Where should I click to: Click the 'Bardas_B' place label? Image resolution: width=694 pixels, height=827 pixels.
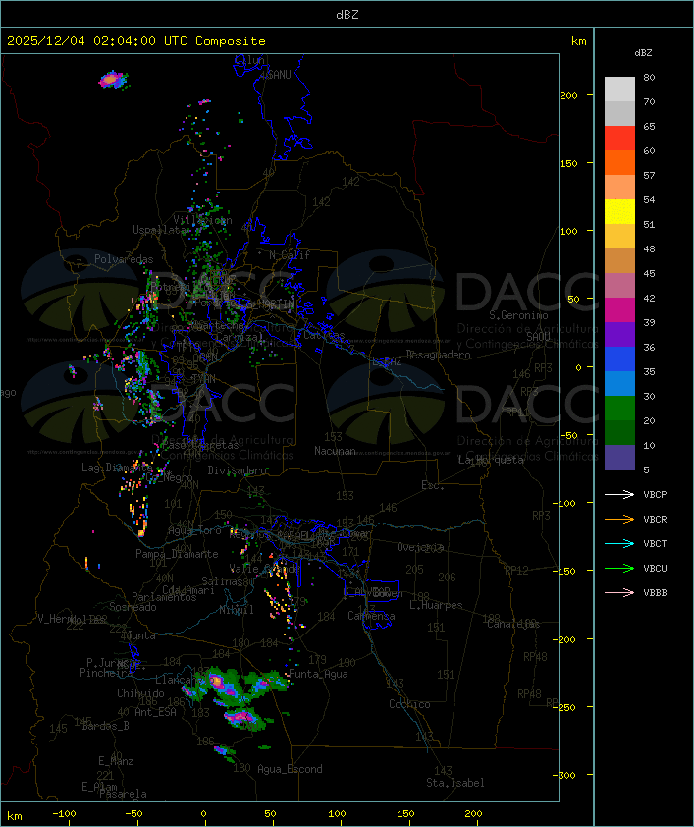(105, 726)
